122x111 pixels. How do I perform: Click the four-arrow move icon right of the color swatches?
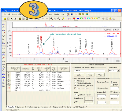point(103,19)
